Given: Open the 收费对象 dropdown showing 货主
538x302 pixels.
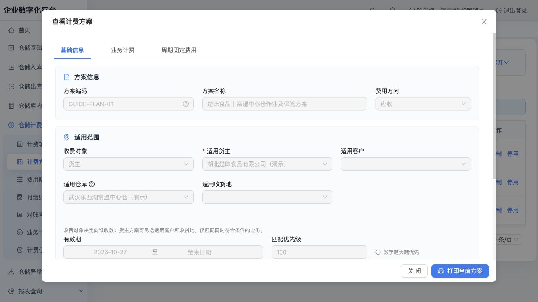Looking at the screenshot, I should pyautogui.click(x=129, y=164).
